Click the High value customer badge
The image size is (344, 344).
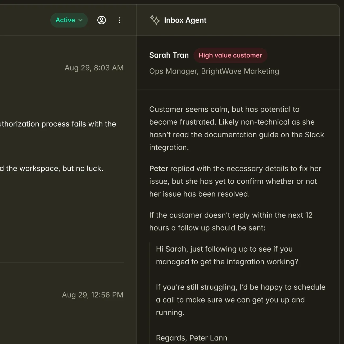click(230, 55)
